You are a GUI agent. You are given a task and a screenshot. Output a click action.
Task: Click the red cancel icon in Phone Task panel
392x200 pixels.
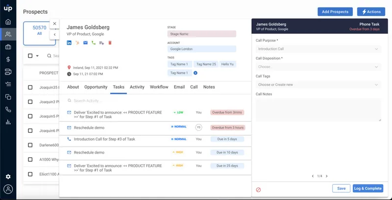pos(259,190)
